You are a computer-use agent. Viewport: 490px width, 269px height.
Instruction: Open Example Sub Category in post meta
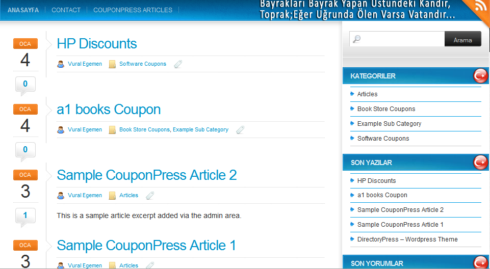pyautogui.click(x=200, y=129)
